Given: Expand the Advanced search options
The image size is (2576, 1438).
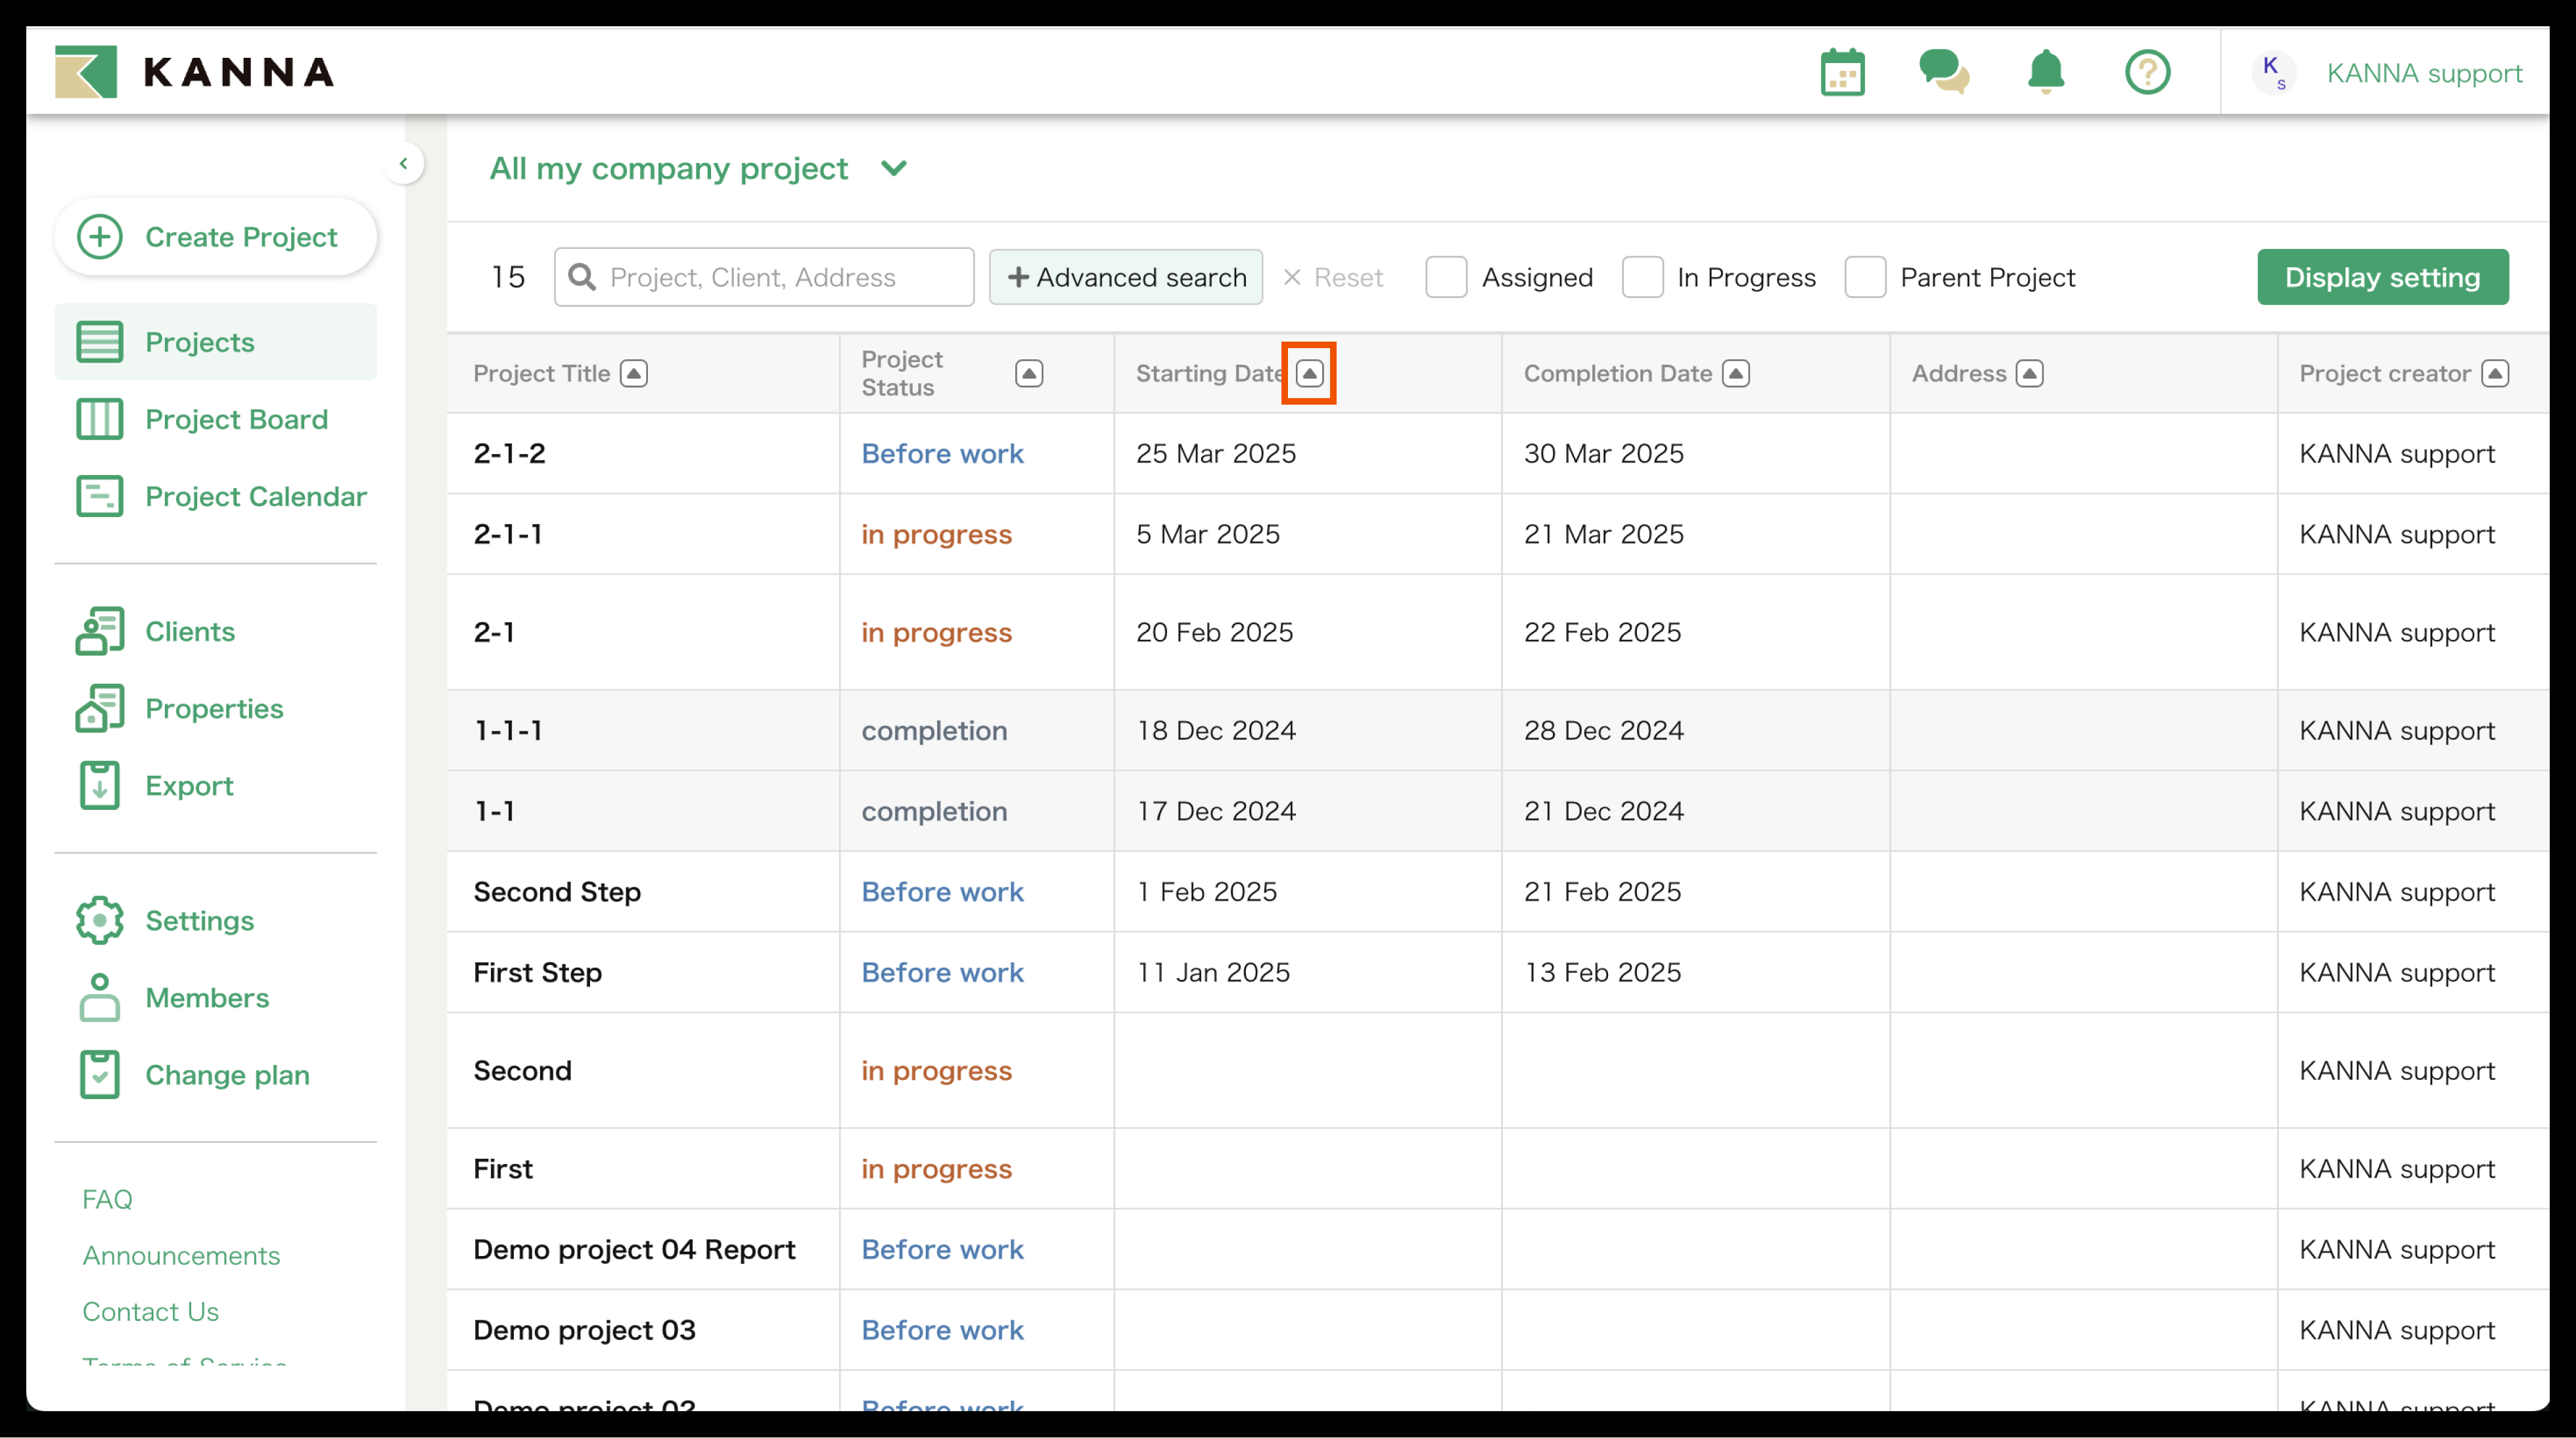Looking at the screenshot, I should (1125, 277).
